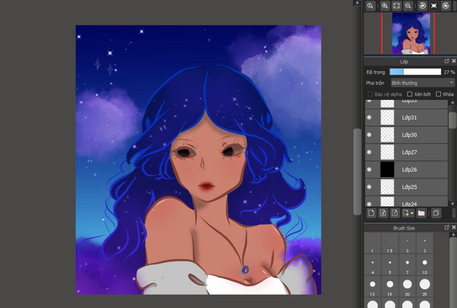Float the Lớp panel window

tap(447, 61)
